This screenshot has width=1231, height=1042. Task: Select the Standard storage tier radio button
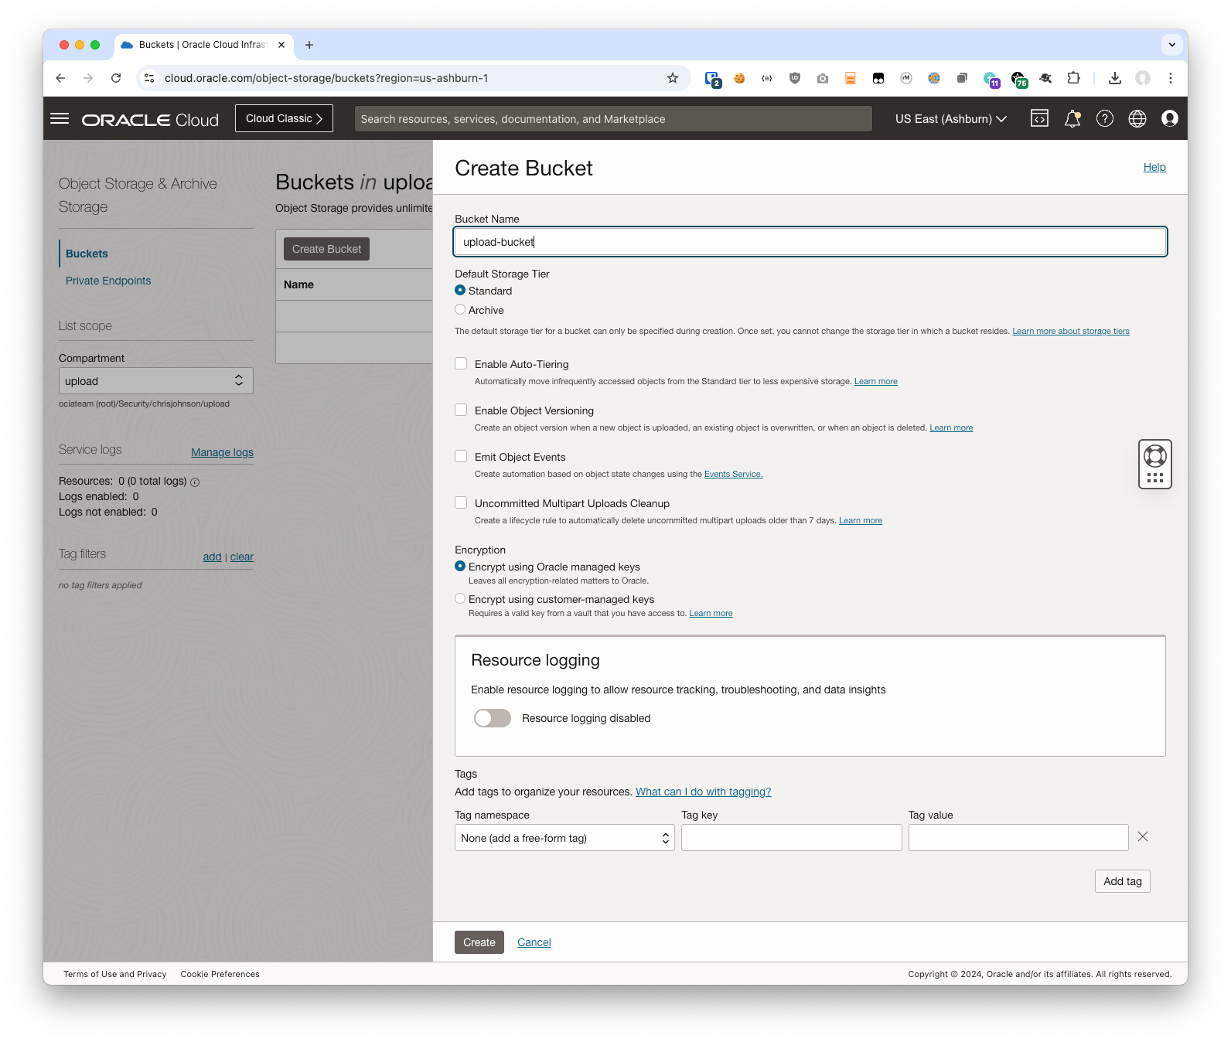coord(460,290)
